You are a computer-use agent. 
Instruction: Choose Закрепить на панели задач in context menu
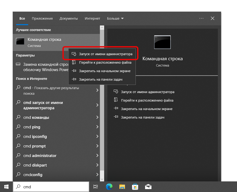pyautogui.click(x=100, y=79)
